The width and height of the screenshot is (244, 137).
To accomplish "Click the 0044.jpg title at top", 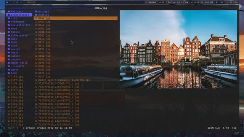I will point(101,8).
